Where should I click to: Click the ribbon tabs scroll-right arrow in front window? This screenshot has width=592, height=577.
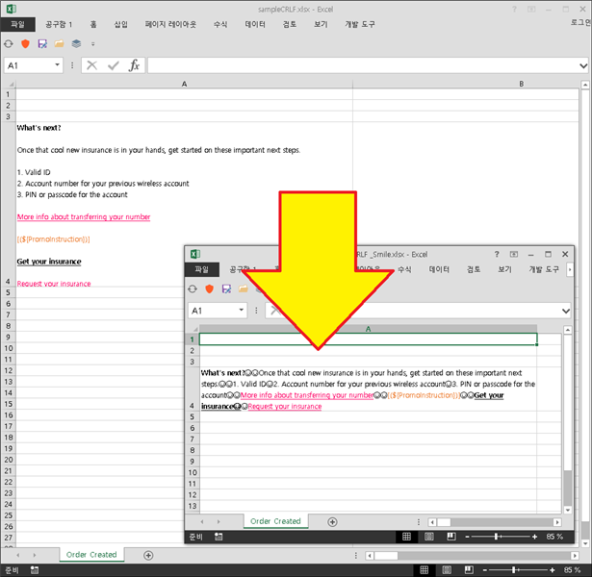[x=570, y=269]
